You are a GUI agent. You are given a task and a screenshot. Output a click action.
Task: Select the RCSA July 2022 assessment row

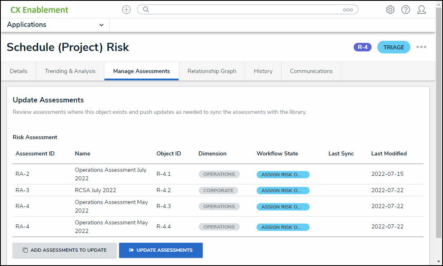pyautogui.click(x=95, y=190)
